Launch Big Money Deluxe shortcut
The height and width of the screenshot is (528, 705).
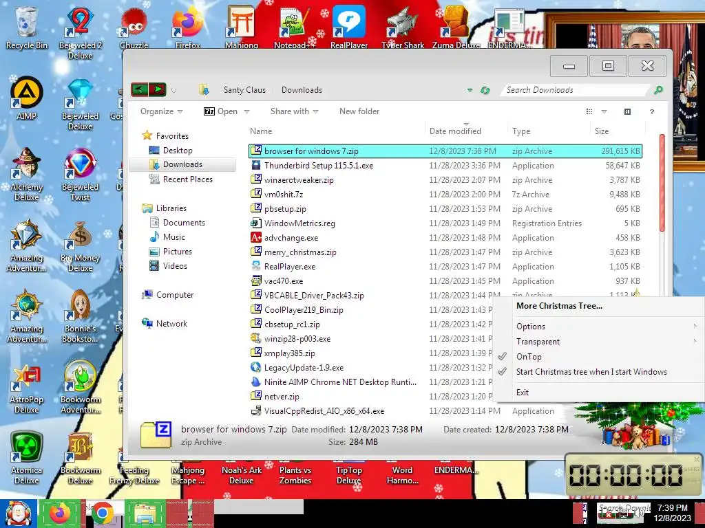80,245
